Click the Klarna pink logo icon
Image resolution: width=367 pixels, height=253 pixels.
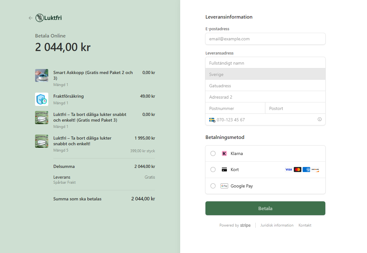(224, 153)
